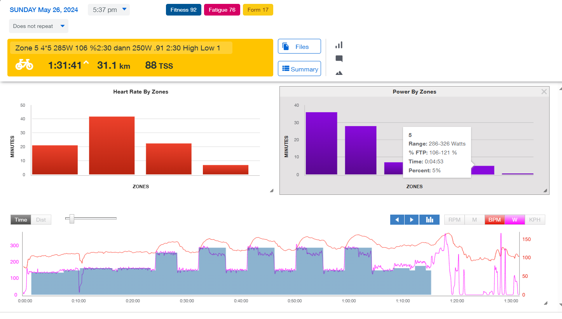Click the Fitness 92 badge

[183, 10]
